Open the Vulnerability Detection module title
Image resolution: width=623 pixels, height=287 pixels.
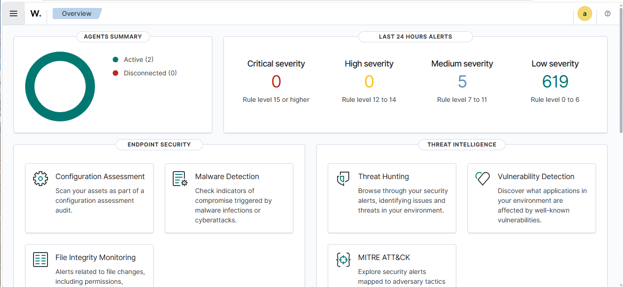536,176
